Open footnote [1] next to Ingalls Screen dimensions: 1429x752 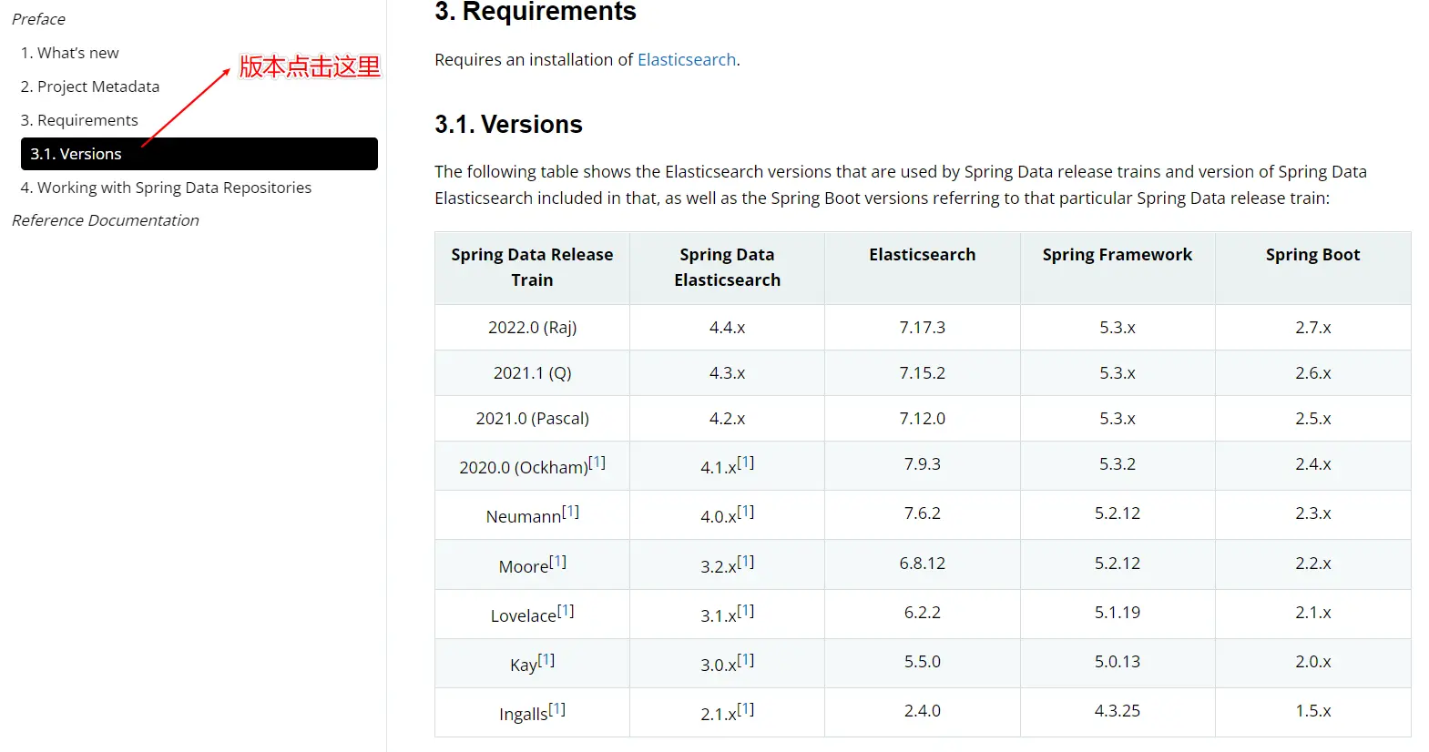click(557, 708)
